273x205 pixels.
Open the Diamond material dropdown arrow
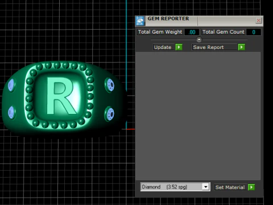click(x=205, y=187)
